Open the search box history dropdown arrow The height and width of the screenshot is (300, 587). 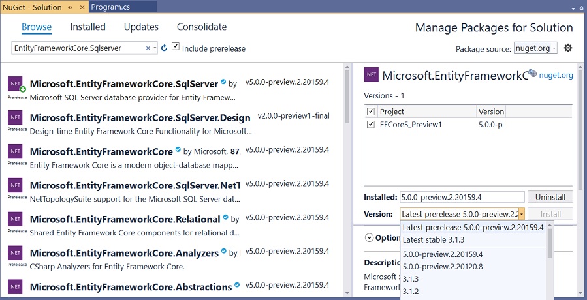click(x=155, y=48)
